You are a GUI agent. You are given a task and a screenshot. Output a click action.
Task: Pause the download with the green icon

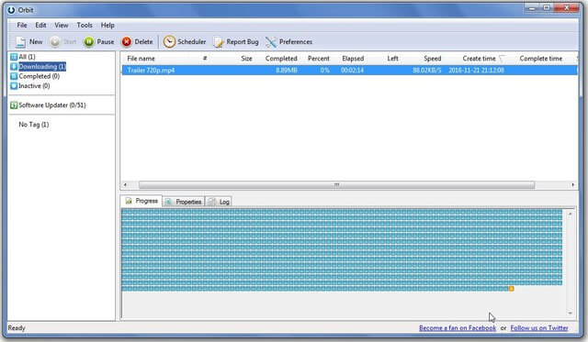[x=89, y=42]
